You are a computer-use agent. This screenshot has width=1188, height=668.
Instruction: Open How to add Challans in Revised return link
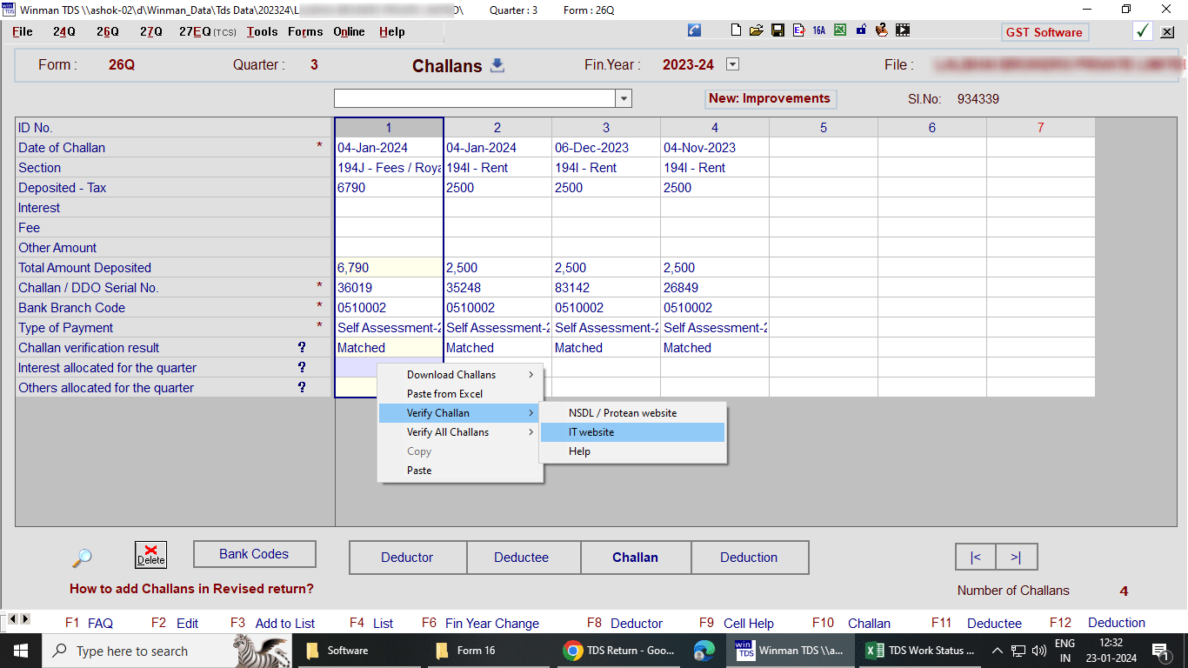191,589
